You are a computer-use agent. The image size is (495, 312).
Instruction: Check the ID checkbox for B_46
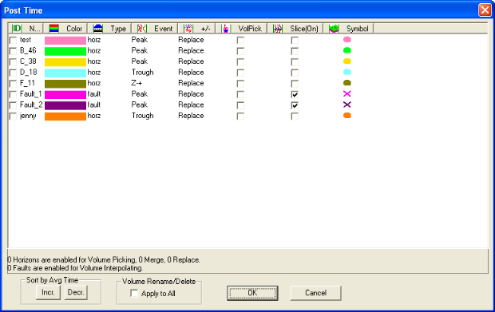click(x=13, y=51)
